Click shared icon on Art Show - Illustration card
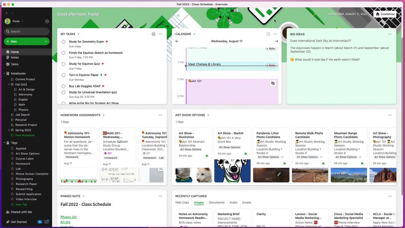The image size is (405, 228). (x=207, y=156)
